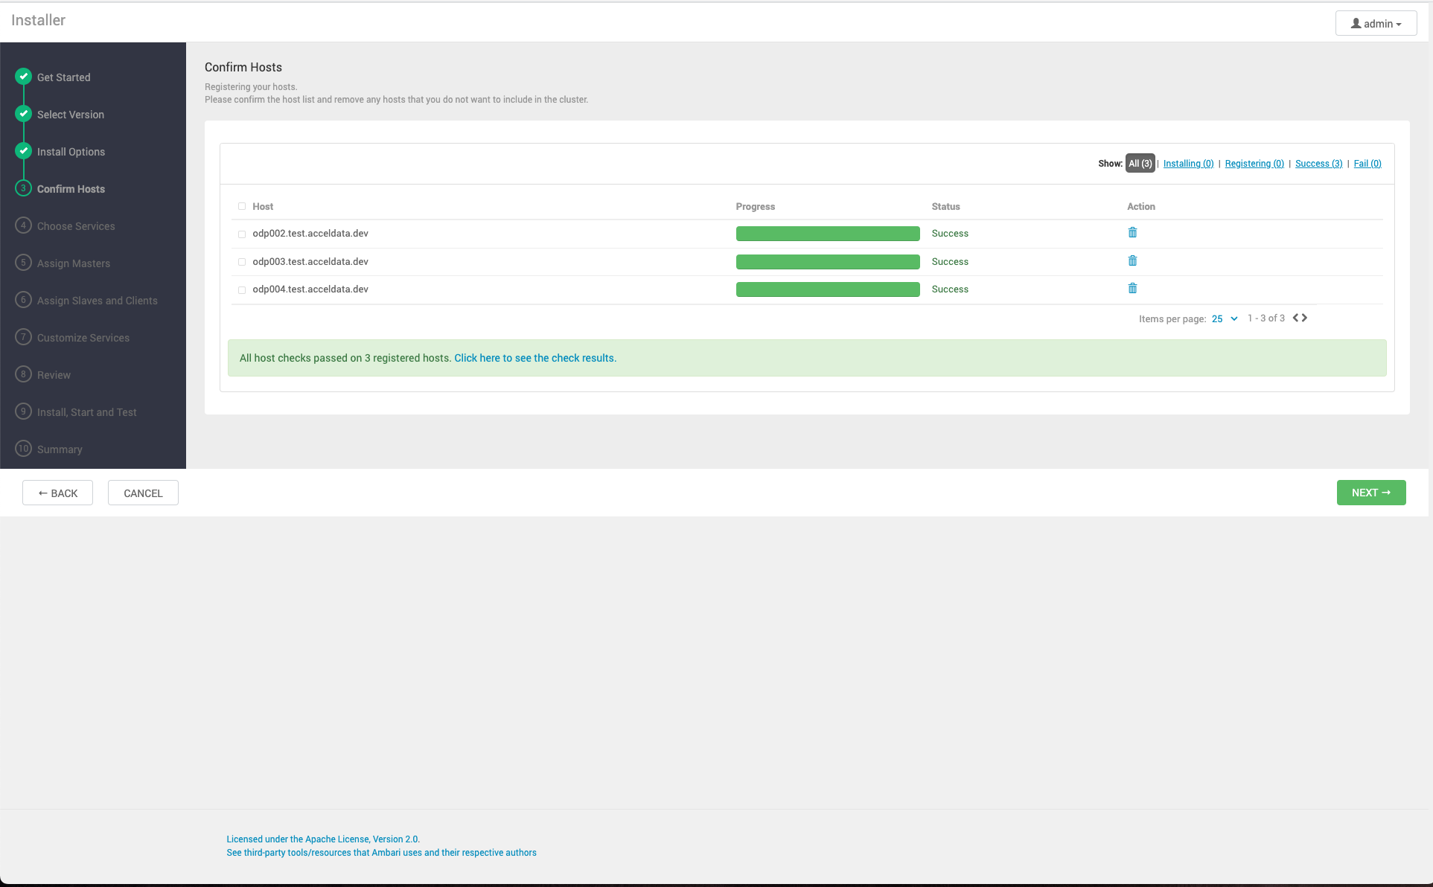The width and height of the screenshot is (1433, 887).
Task: Select Assign Slaves and Clients in sidebar
Action: [x=98, y=301]
